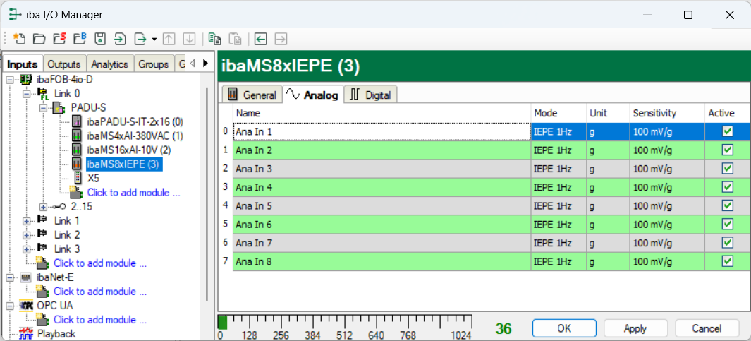Click the OK button

(563, 328)
